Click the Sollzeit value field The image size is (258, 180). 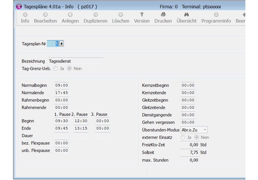point(190,152)
